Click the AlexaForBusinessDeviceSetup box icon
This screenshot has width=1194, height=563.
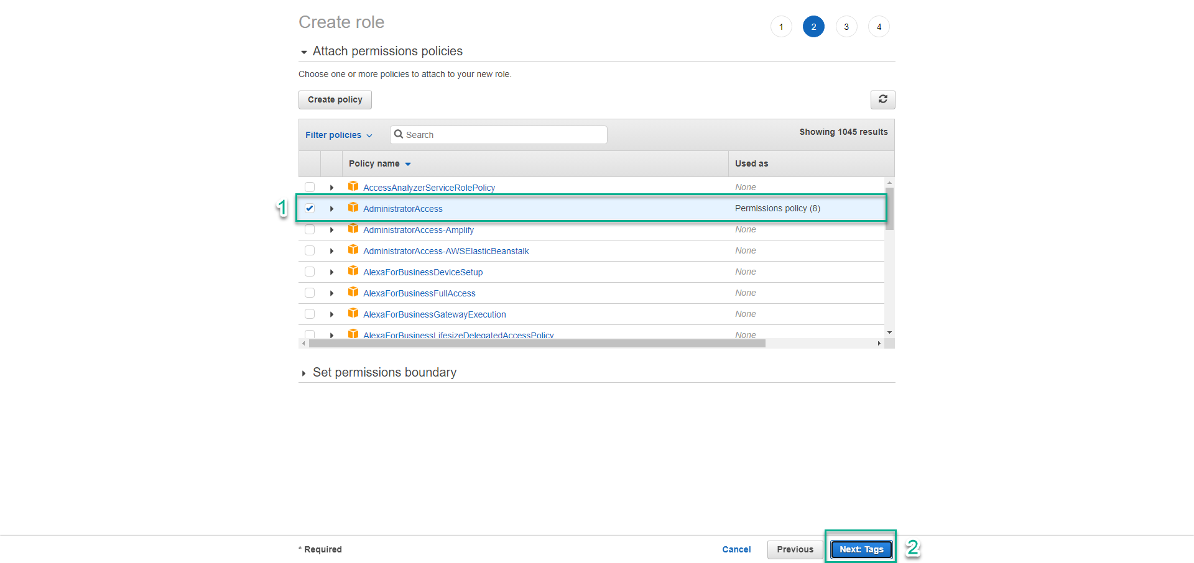[x=353, y=271]
